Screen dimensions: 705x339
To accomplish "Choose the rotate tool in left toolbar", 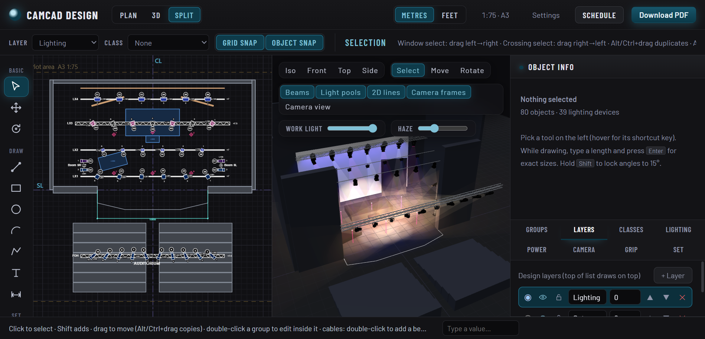I will click(16, 129).
